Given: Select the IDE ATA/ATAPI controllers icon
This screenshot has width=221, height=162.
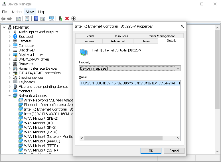Looking at the screenshot, I should (x=15, y=73).
